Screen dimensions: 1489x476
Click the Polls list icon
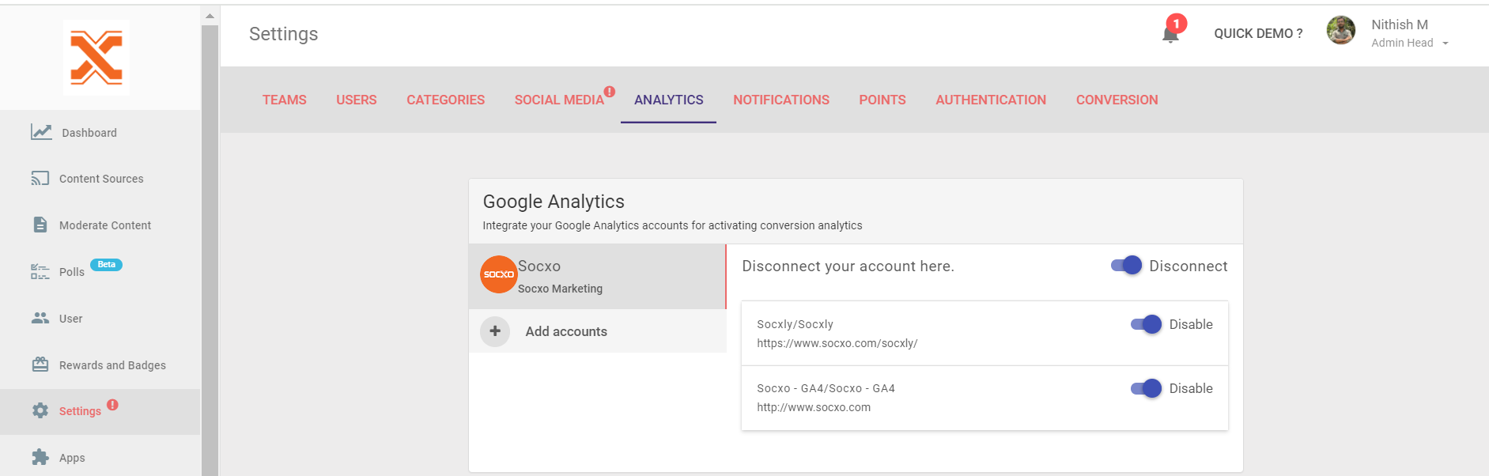[40, 272]
